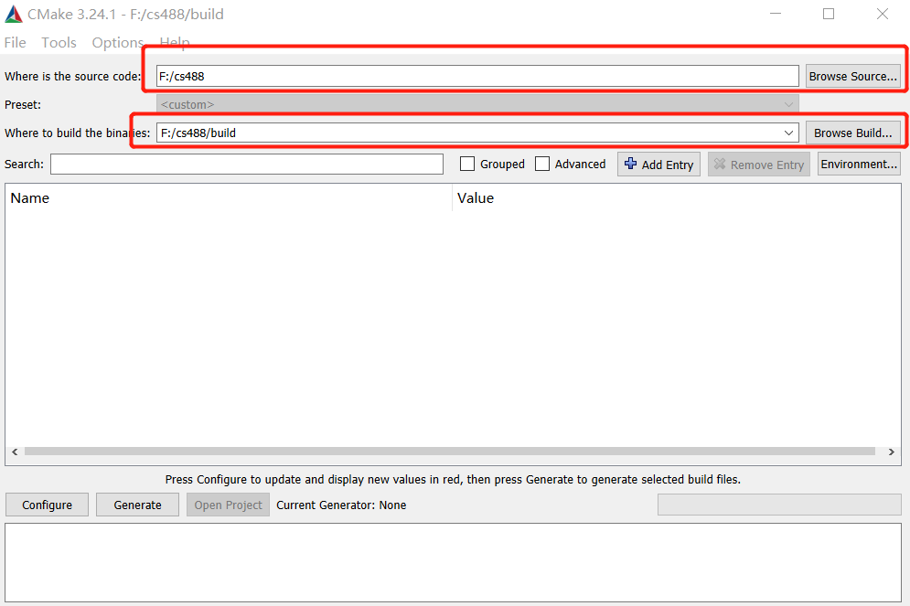Click inside the output log area
910x606 pixels.
coord(453,562)
